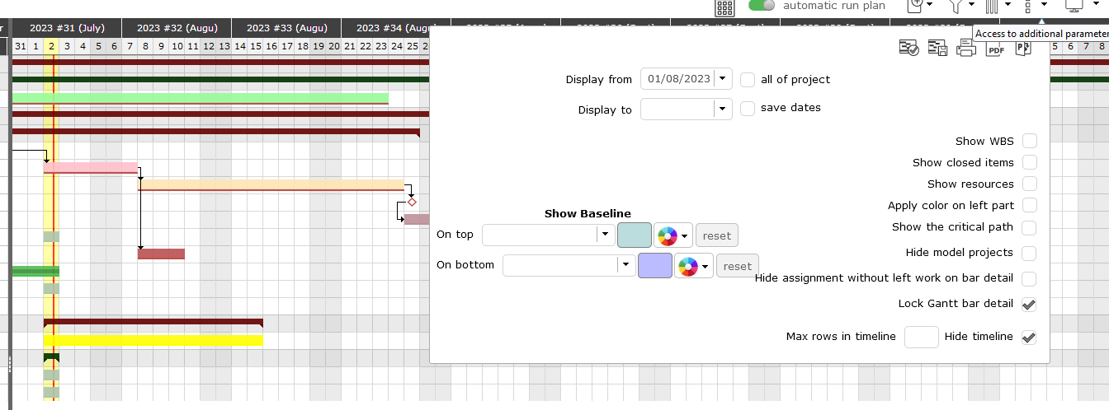This screenshot has height=410, width=1109.
Task: Uncheck the Hide timeline checkbox
Action: pos(1030,337)
